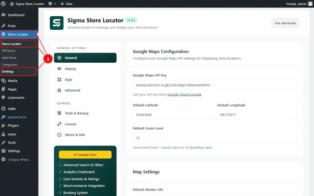Focus the Default Longitude input
The width and height of the screenshot is (314, 196).
tap(257, 115)
